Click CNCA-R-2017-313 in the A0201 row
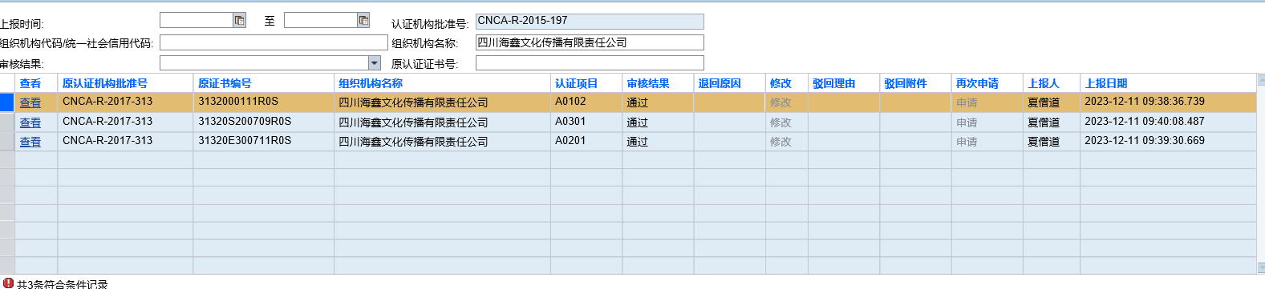 (107, 141)
